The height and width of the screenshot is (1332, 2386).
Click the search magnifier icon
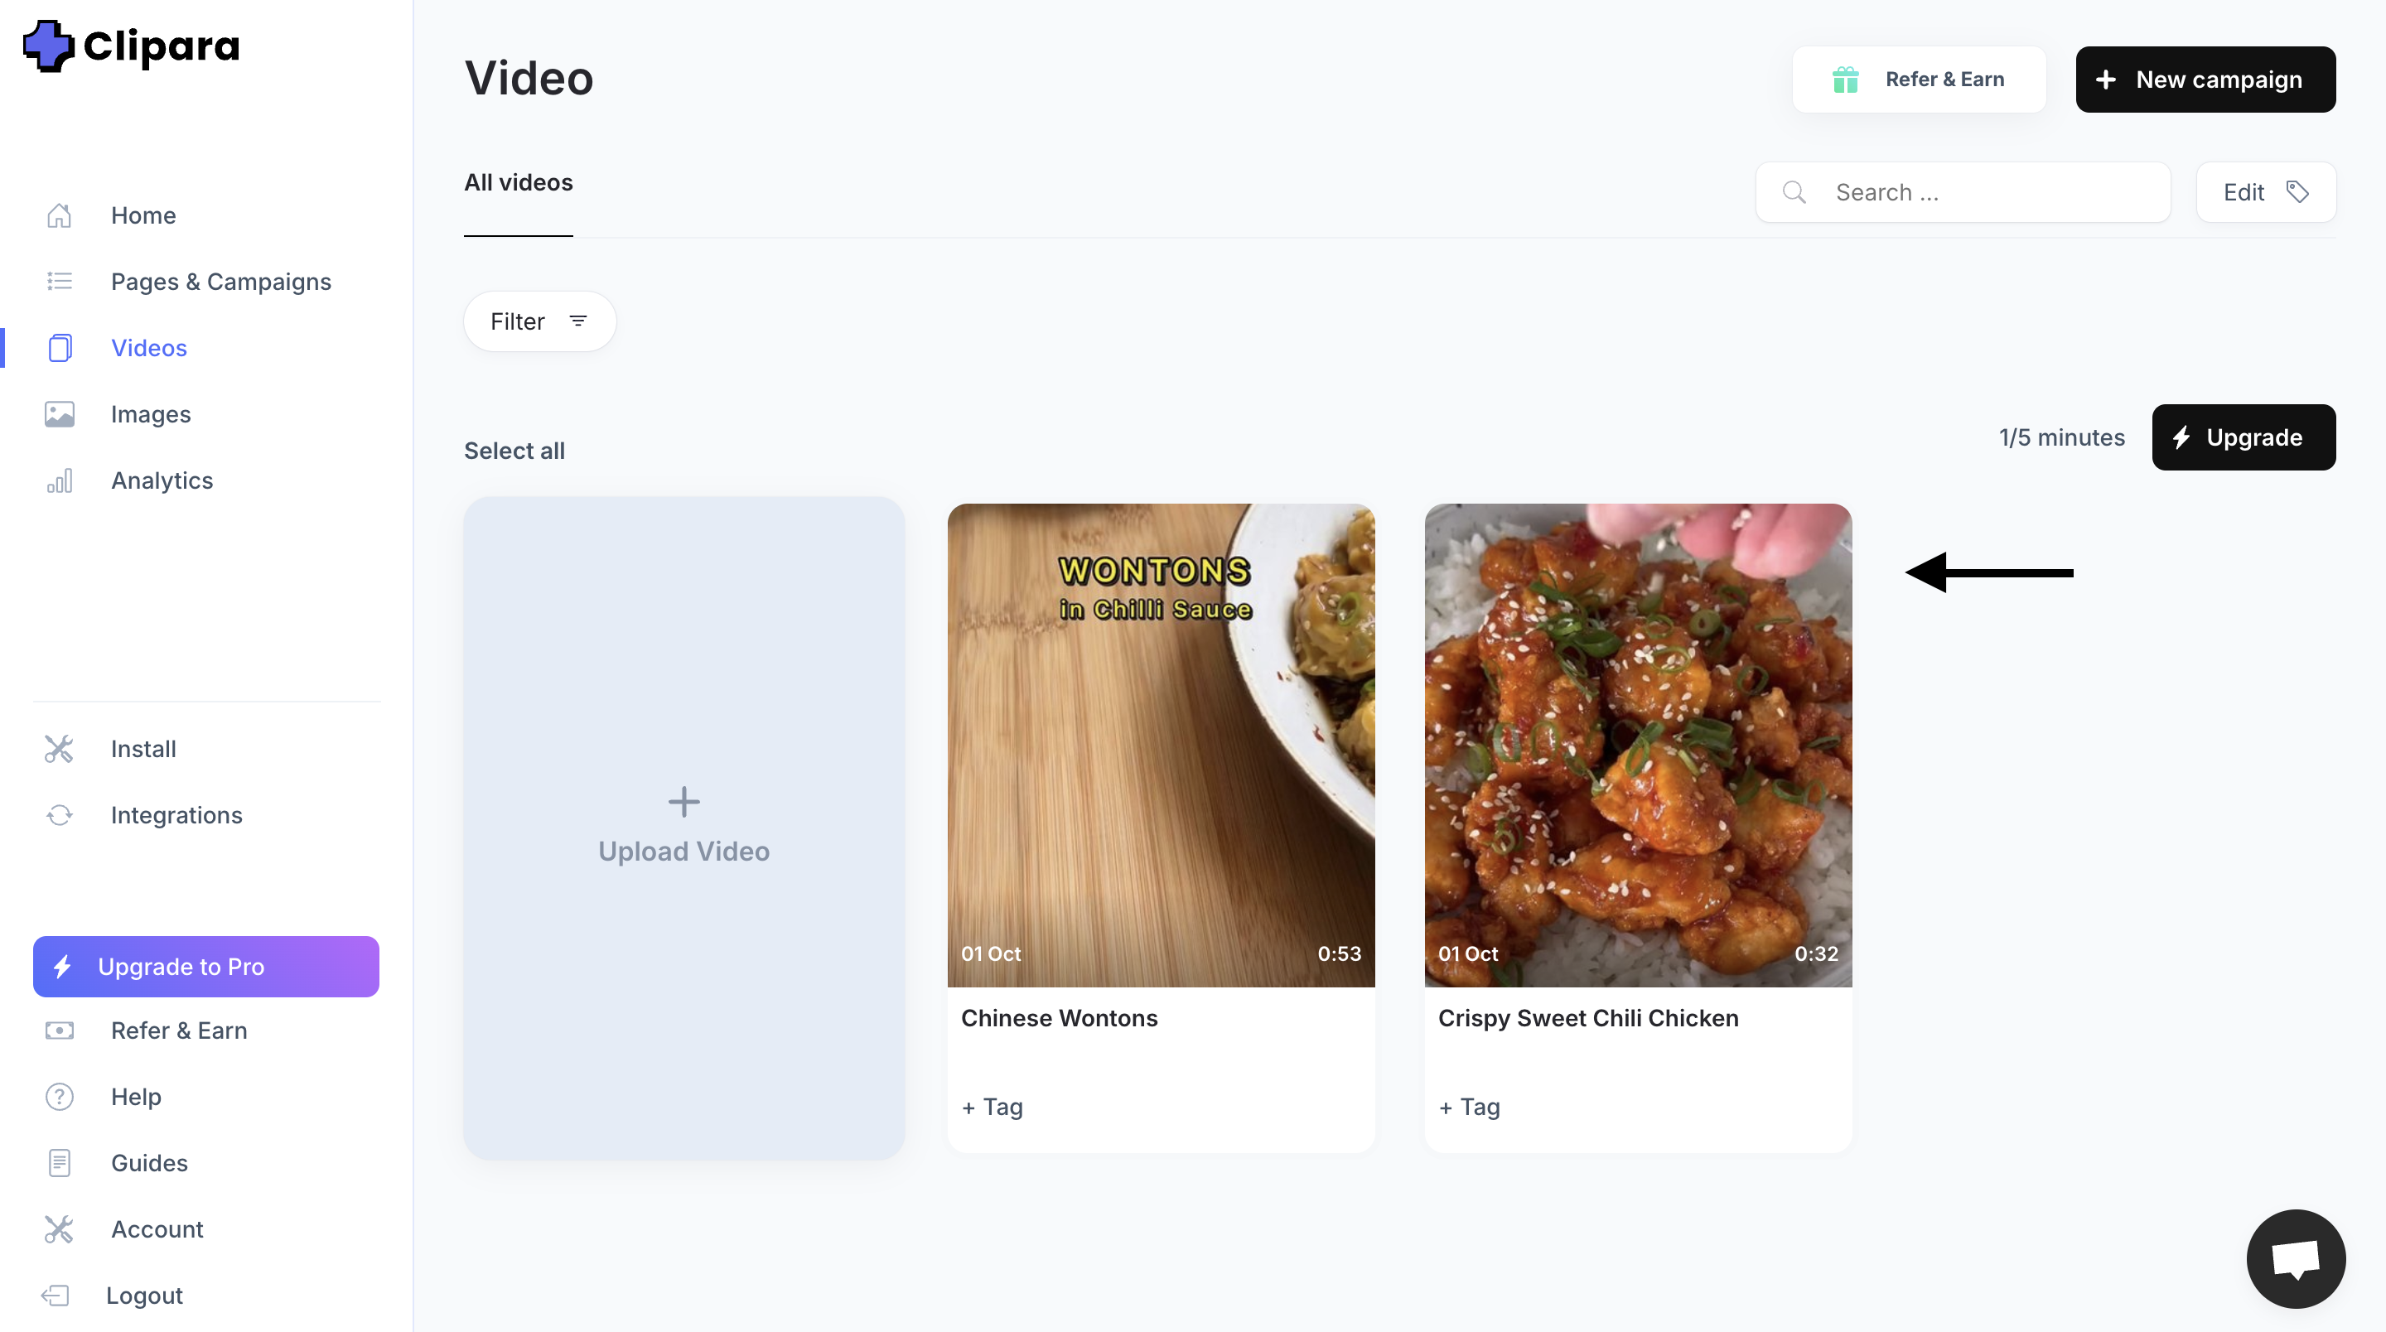[1794, 193]
